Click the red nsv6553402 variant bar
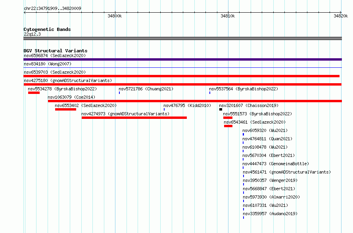 (x=65, y=109)
